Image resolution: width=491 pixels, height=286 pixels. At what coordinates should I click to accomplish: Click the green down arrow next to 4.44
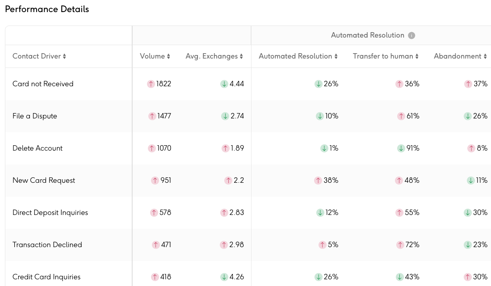pos(224,84)
